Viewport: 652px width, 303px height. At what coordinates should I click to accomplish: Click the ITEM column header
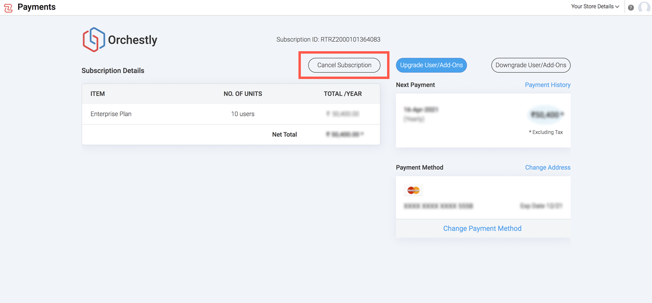pyautogui.click(x=98, y=94)
